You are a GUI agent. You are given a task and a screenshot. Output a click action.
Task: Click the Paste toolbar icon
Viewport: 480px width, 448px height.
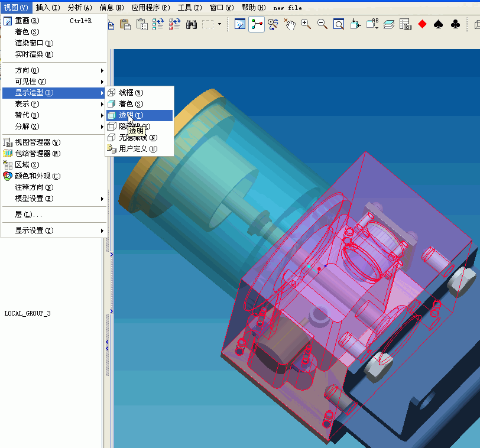pyautogui.click(x=125, y=24)
